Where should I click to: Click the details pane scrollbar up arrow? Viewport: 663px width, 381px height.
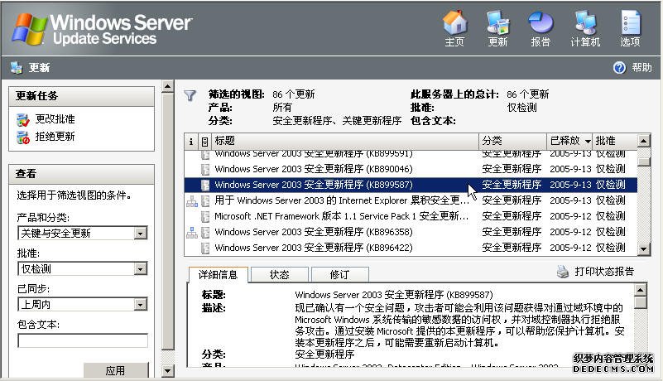pos(640,291)
